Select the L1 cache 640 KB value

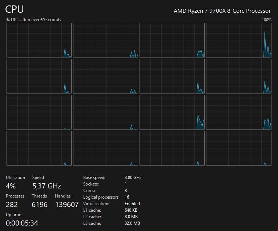[x=131, y=210]
